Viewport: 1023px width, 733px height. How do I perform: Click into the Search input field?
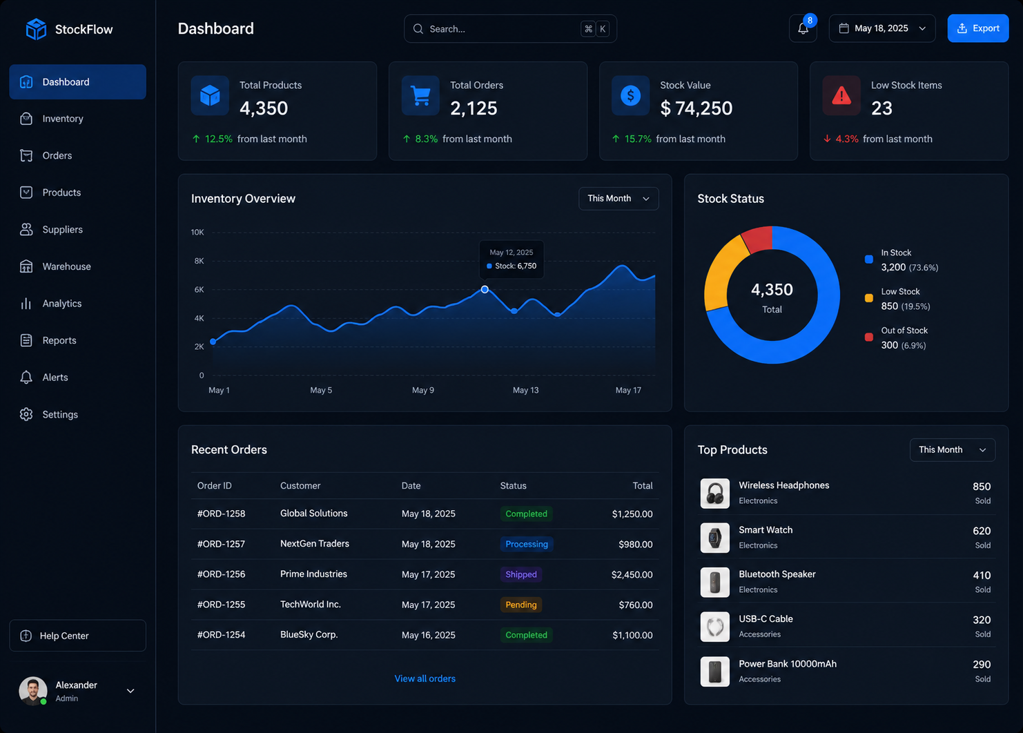pyautogui.click(x=510, y=29)
